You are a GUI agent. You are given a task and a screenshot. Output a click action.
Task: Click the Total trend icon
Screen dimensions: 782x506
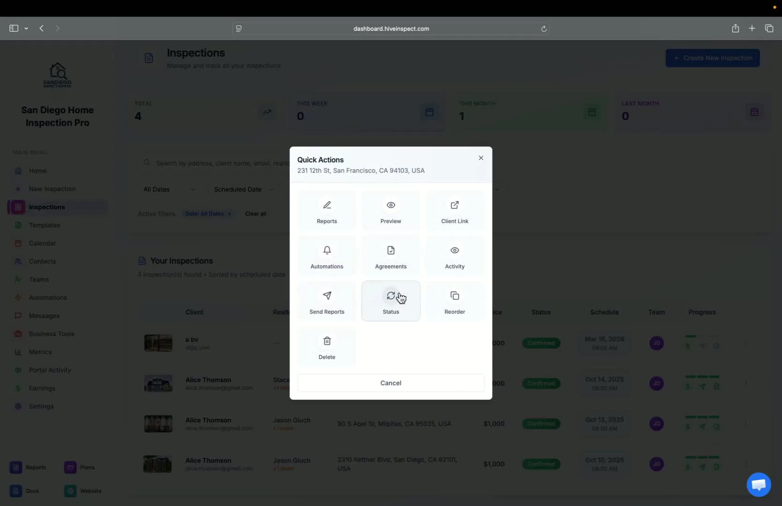point(267,112)
